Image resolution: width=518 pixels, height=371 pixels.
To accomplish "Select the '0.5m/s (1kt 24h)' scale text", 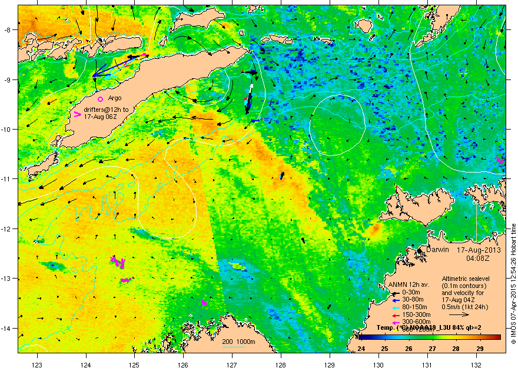I will coord(465,307).
